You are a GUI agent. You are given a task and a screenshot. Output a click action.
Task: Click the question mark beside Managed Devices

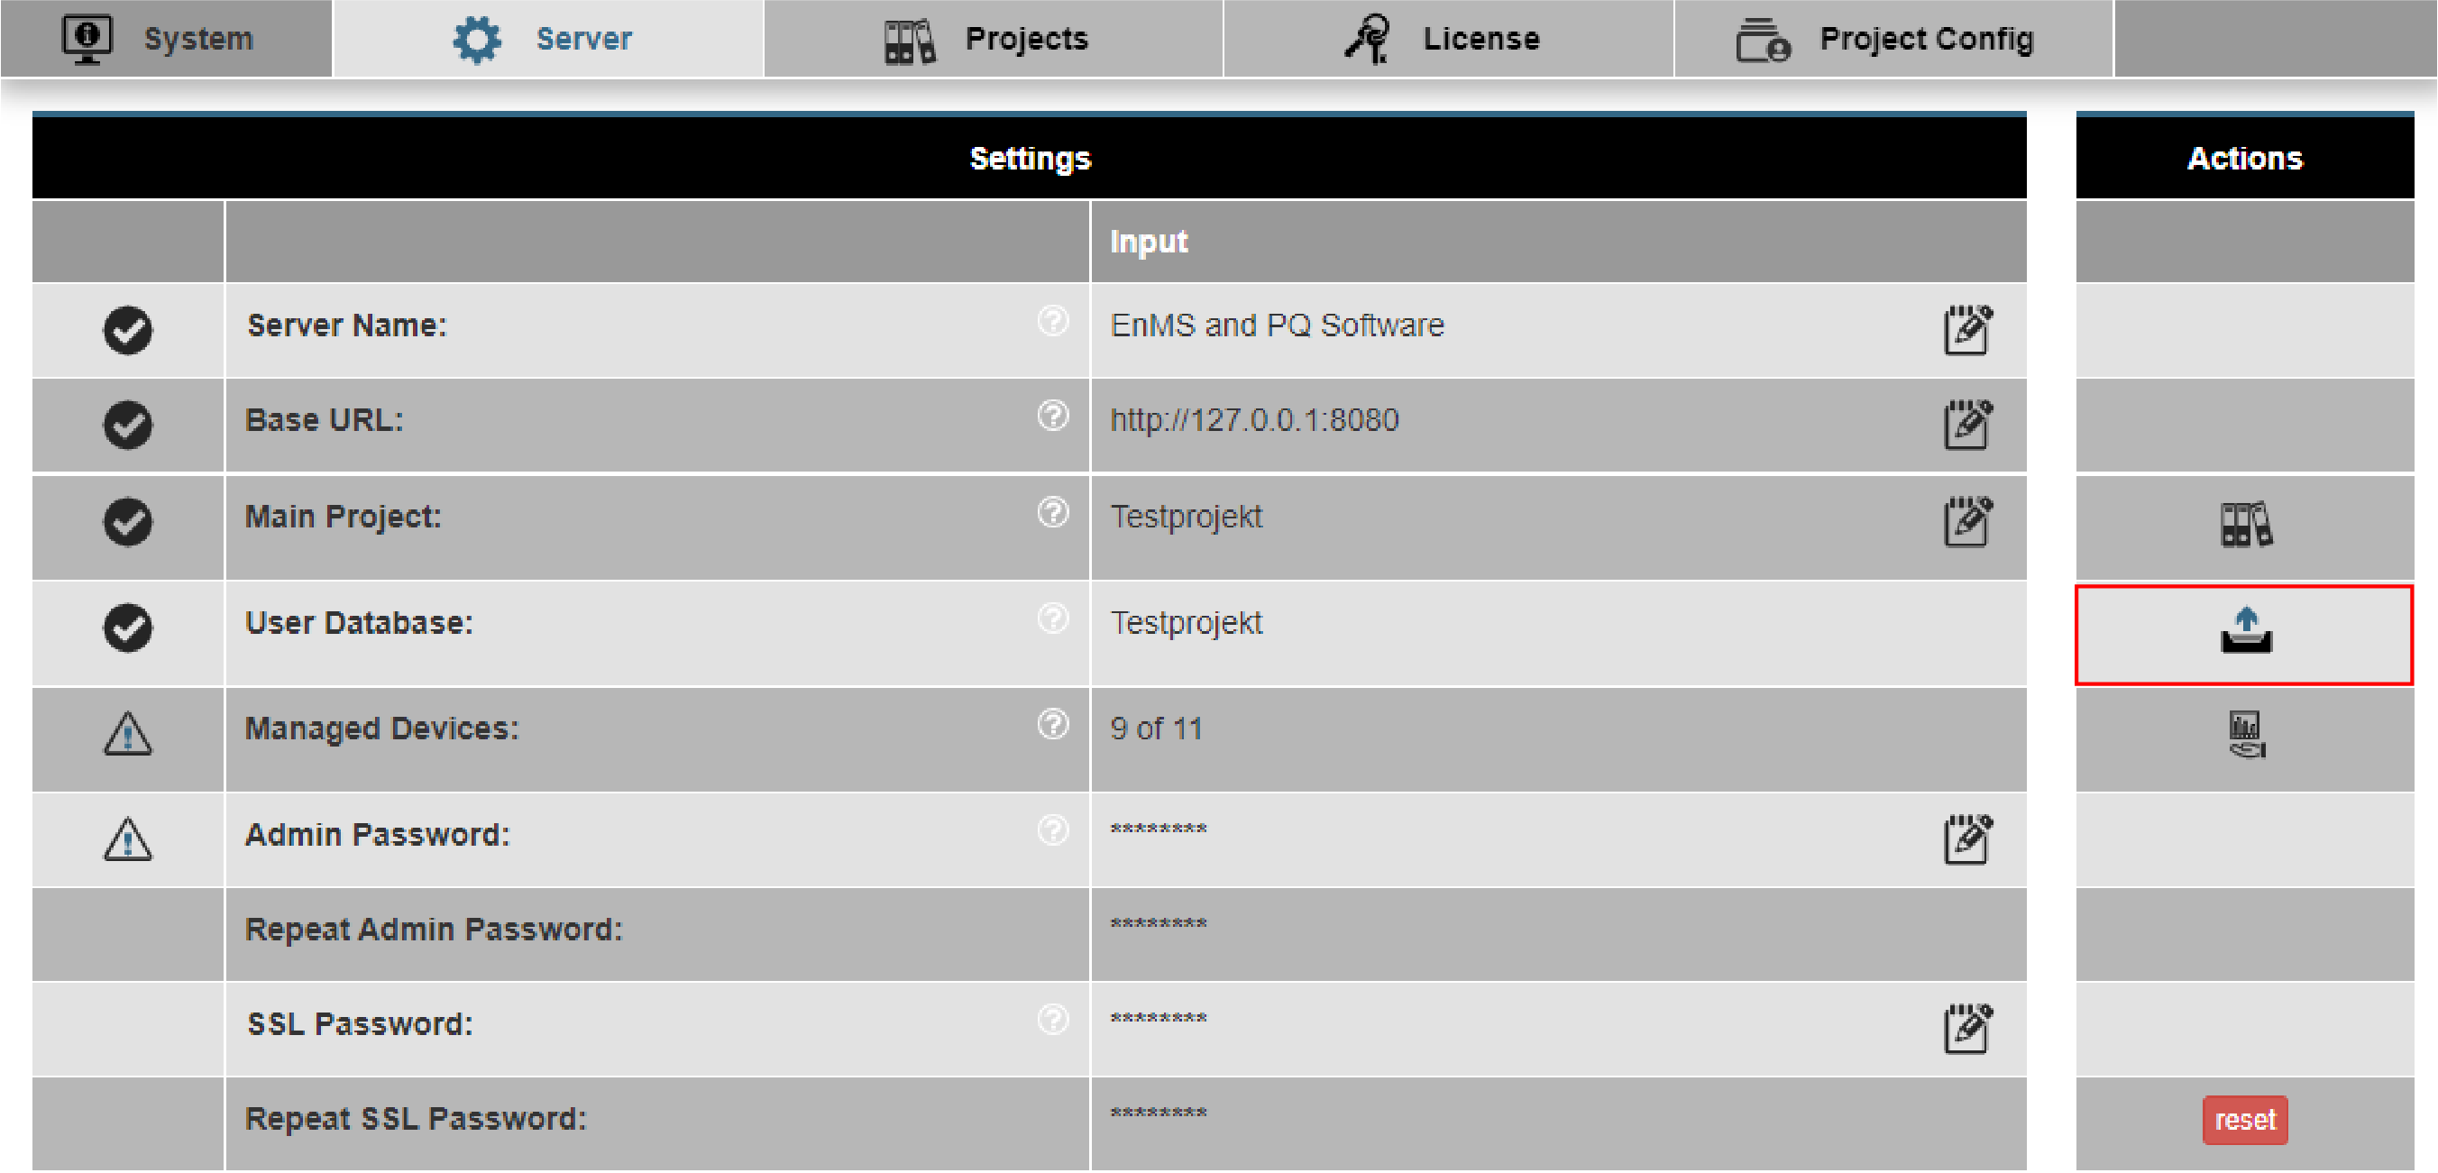1052,725
